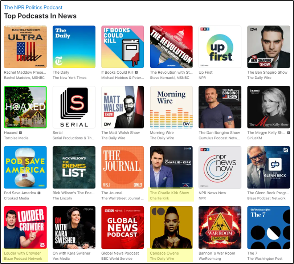Click 'The Revolution with St...' title
Image resolution: width=294 pixels, height=264 pixels.
(x=171, y=72)
